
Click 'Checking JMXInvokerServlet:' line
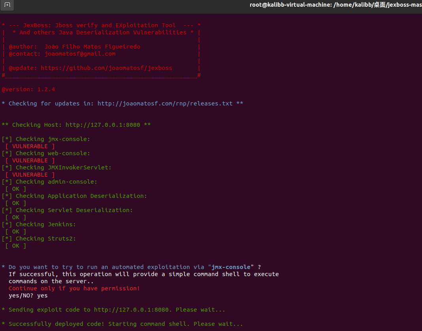[x=57, y=167]
